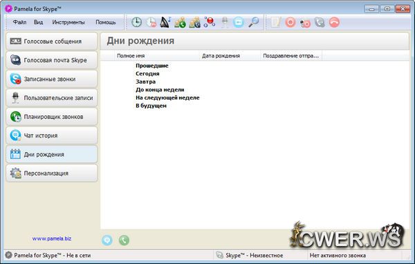The image size is (415, 264).
Task: Open the Инструменты menu
Action: click(x=68, y=22)
